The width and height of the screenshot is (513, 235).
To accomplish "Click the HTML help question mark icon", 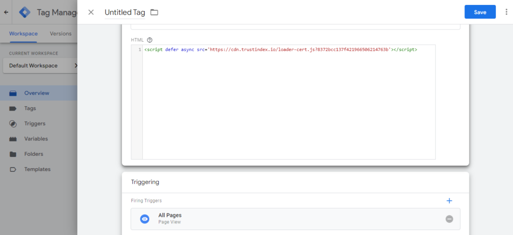I will [x=150, y=40].
